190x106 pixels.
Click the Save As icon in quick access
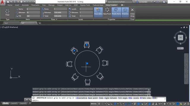tap(18, 2)
